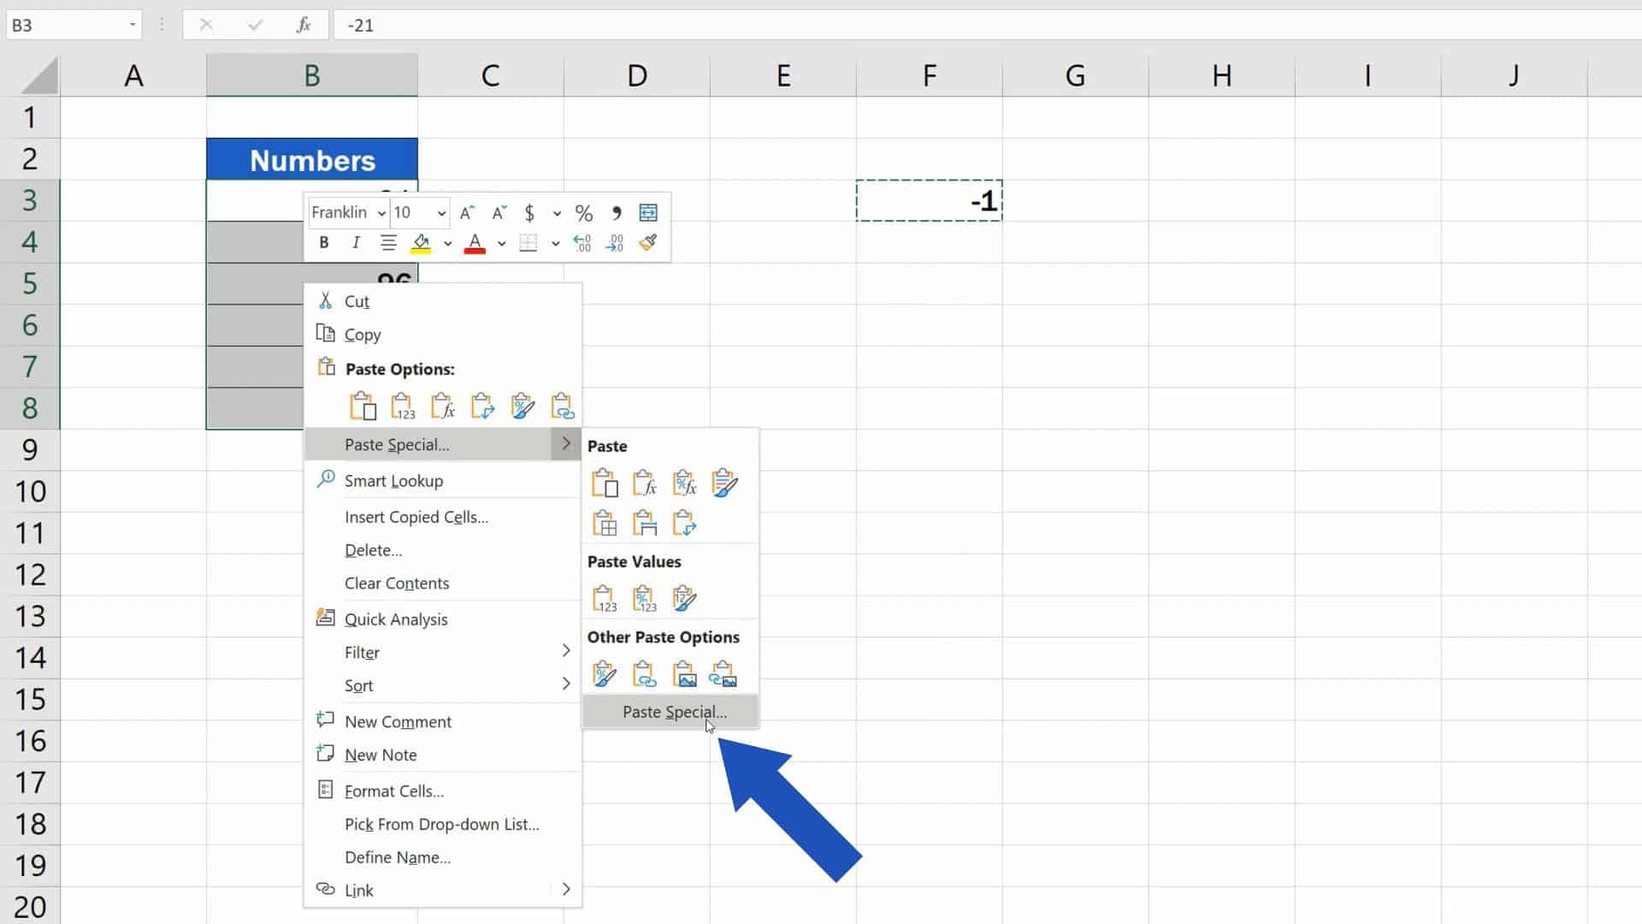The width and height of the screenshot is (1642, 924).
Task: Open Format Cells… from the context menu
Action: (x=443, y=791)
